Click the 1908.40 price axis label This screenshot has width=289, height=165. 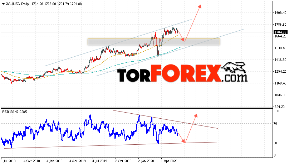[x=280, y=13]
